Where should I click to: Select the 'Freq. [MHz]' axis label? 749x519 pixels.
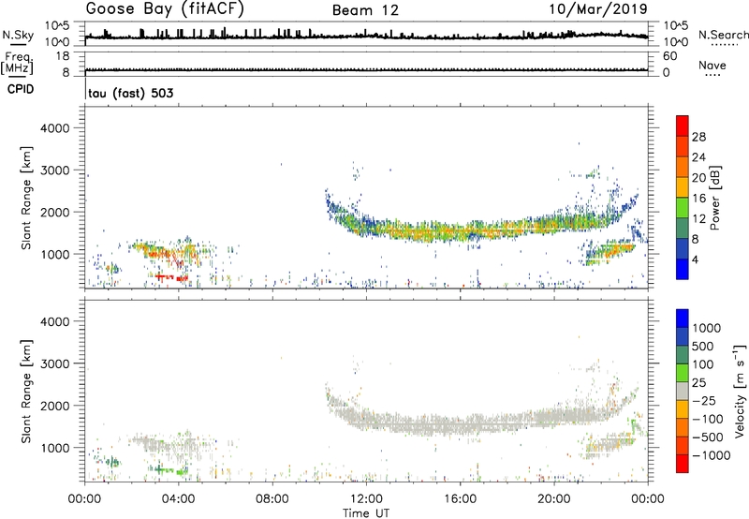click(17, 63)
